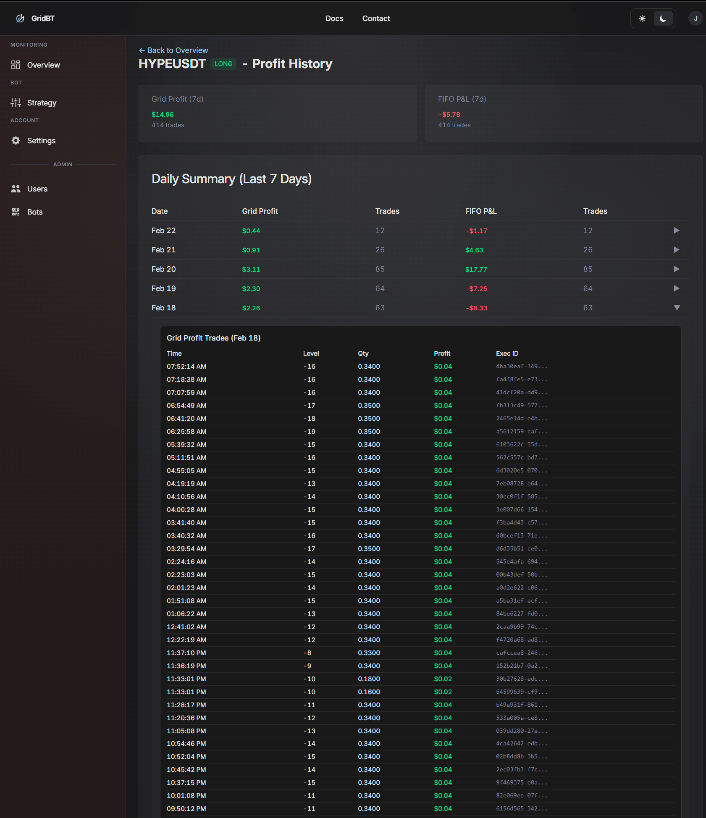Click exec ID 84be6227-fd0...

point(522,613)
